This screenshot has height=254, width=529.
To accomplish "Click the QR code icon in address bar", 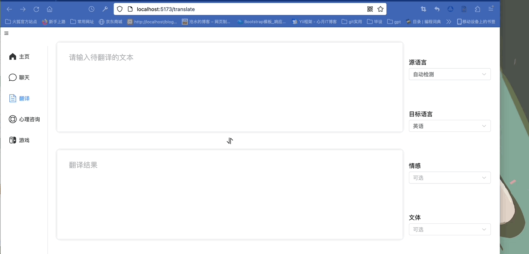I will [370, 9].
